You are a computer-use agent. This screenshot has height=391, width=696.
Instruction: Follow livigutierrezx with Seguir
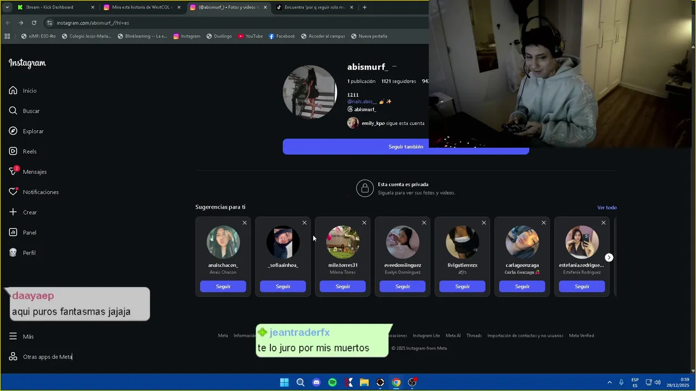coord(462,286)
